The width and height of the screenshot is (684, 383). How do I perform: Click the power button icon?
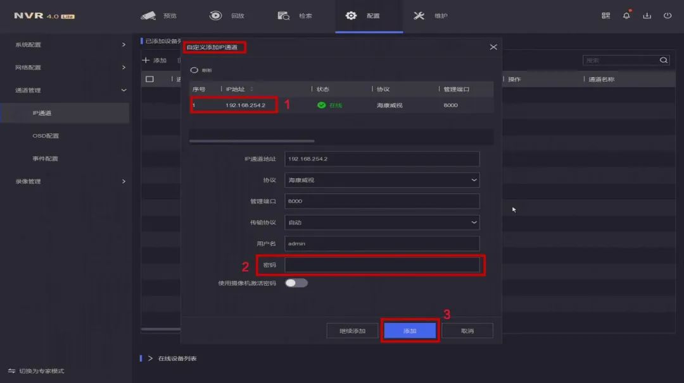pos(667,16)
